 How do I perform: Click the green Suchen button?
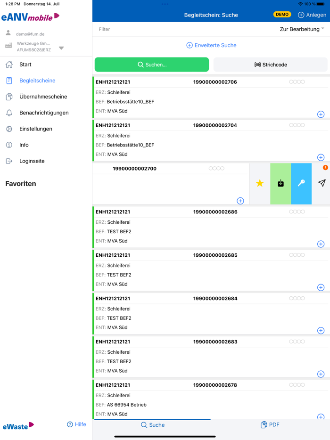152,65
